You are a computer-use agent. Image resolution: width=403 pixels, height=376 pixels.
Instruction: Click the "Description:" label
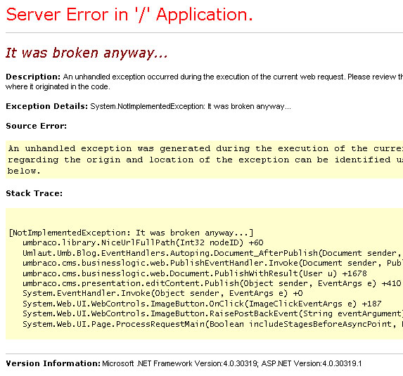pos(33,77)
